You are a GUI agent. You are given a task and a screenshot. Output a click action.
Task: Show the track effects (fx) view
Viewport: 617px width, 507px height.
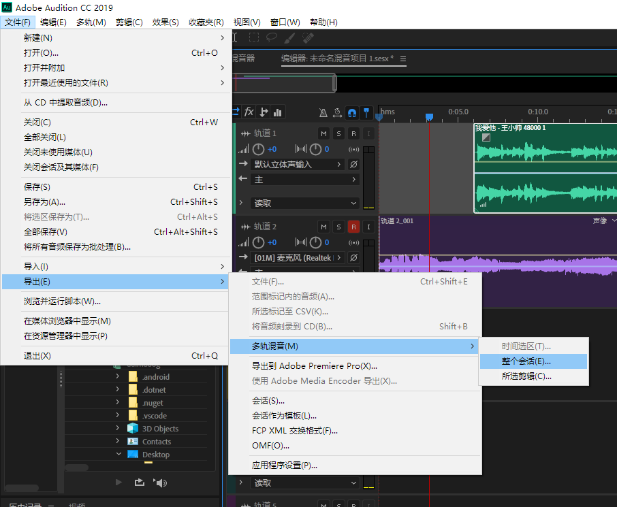pyautogui.click(x=249, y=112)
